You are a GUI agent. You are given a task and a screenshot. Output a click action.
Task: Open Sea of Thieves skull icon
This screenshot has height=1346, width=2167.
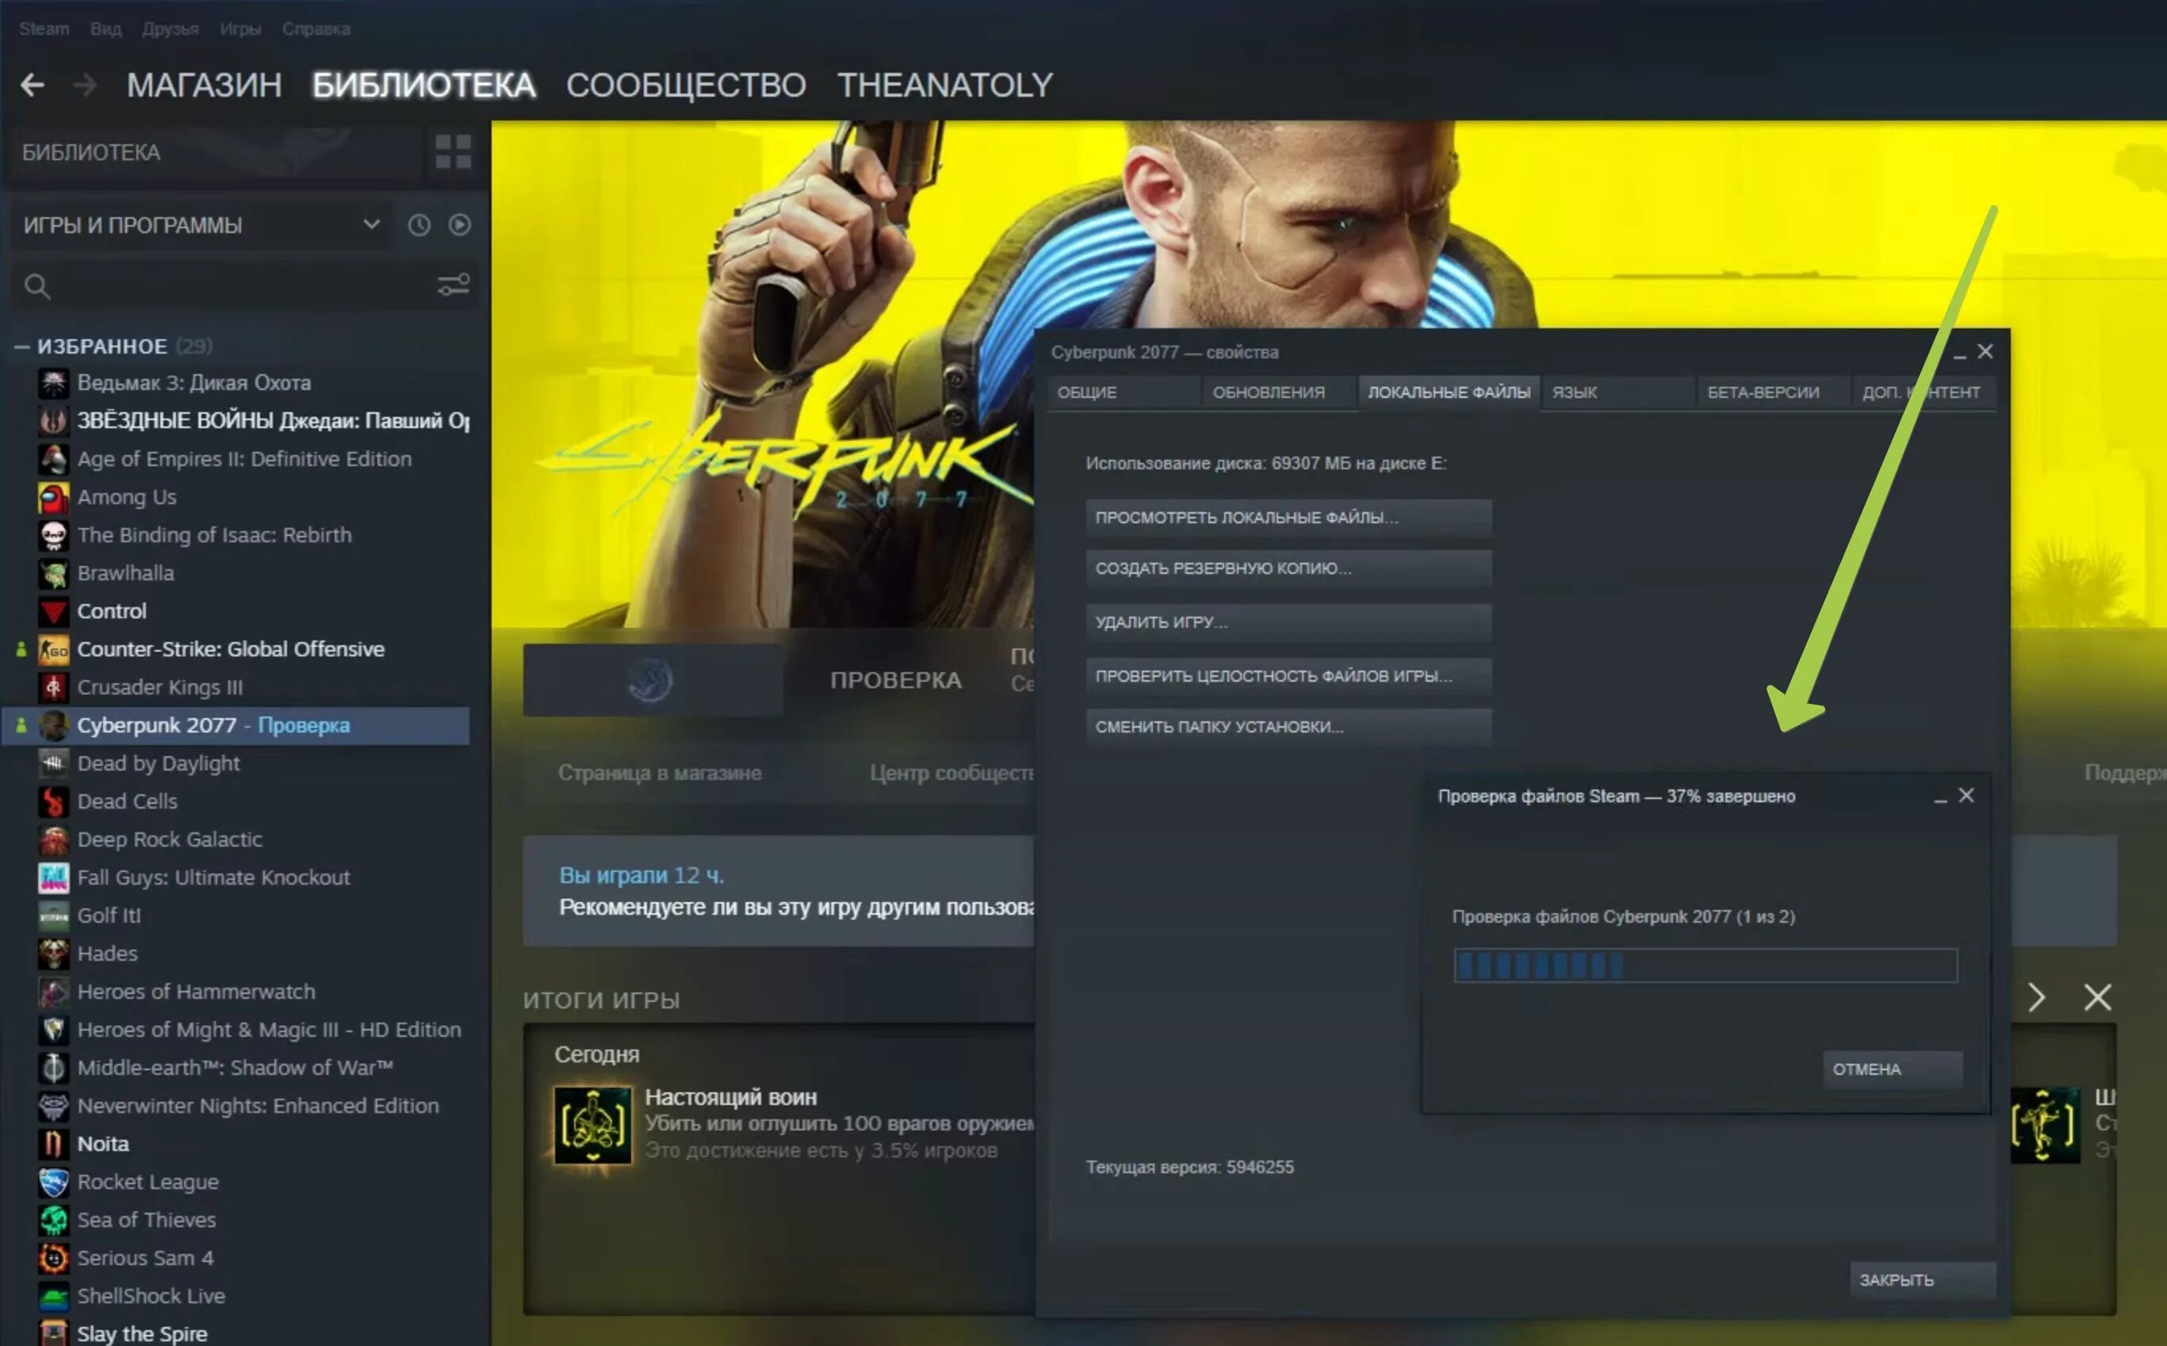pyautogui.click(x=53, y=1221)
